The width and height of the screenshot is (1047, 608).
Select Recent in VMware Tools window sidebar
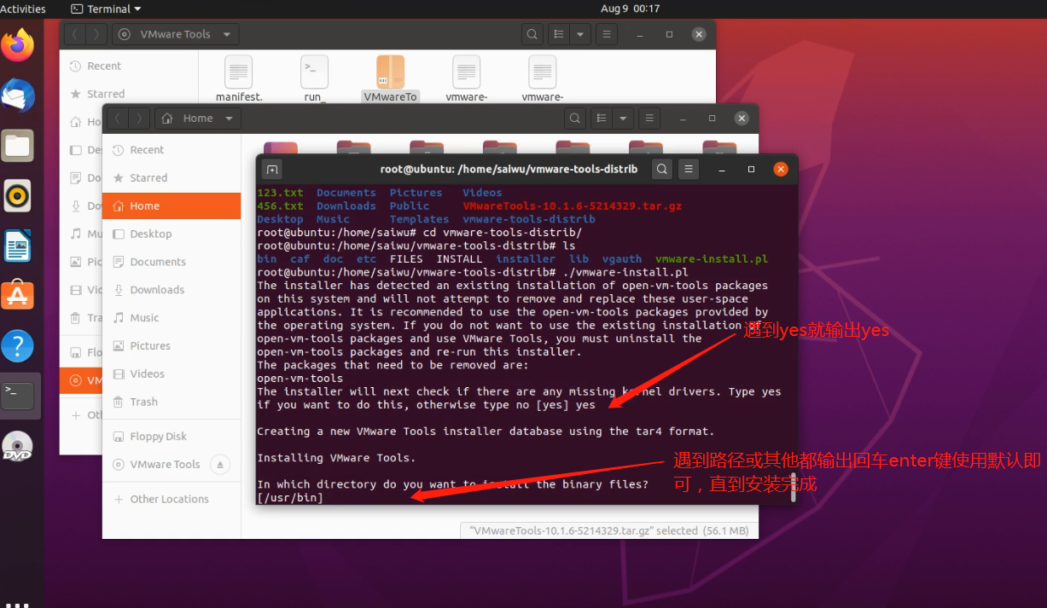(129, 66)
